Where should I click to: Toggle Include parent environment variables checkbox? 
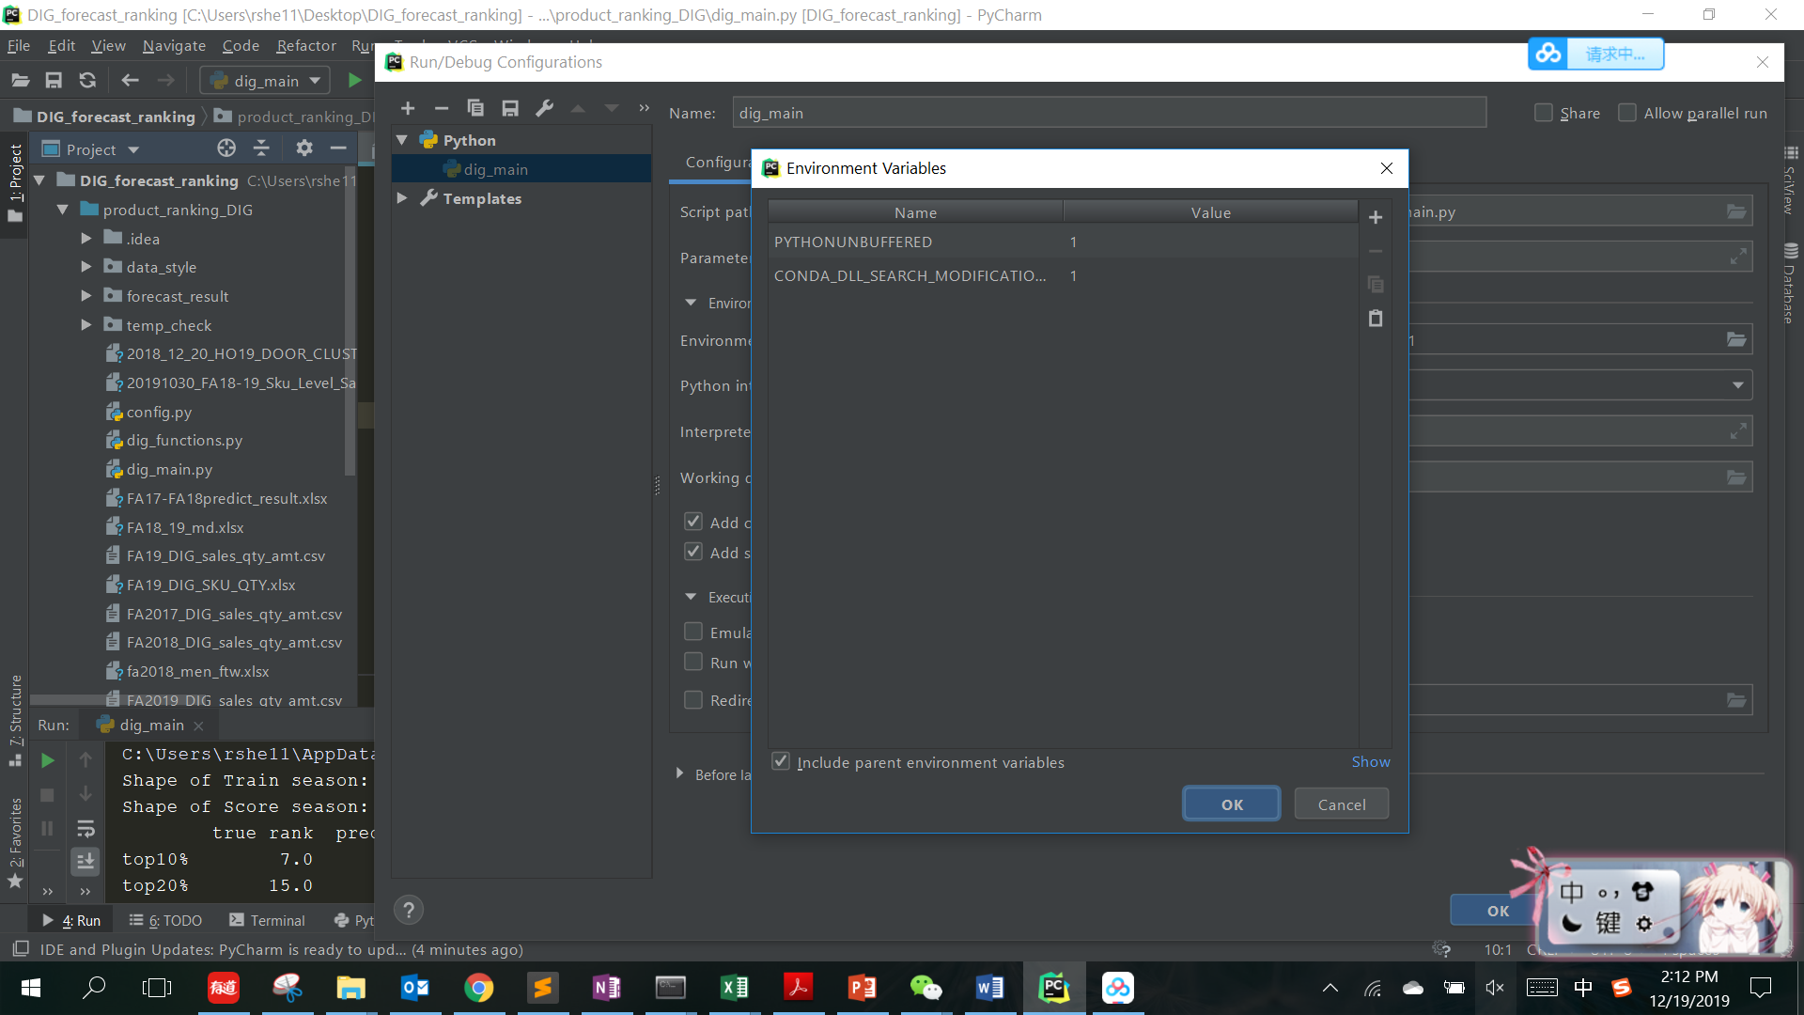click(x=781, y=761)
